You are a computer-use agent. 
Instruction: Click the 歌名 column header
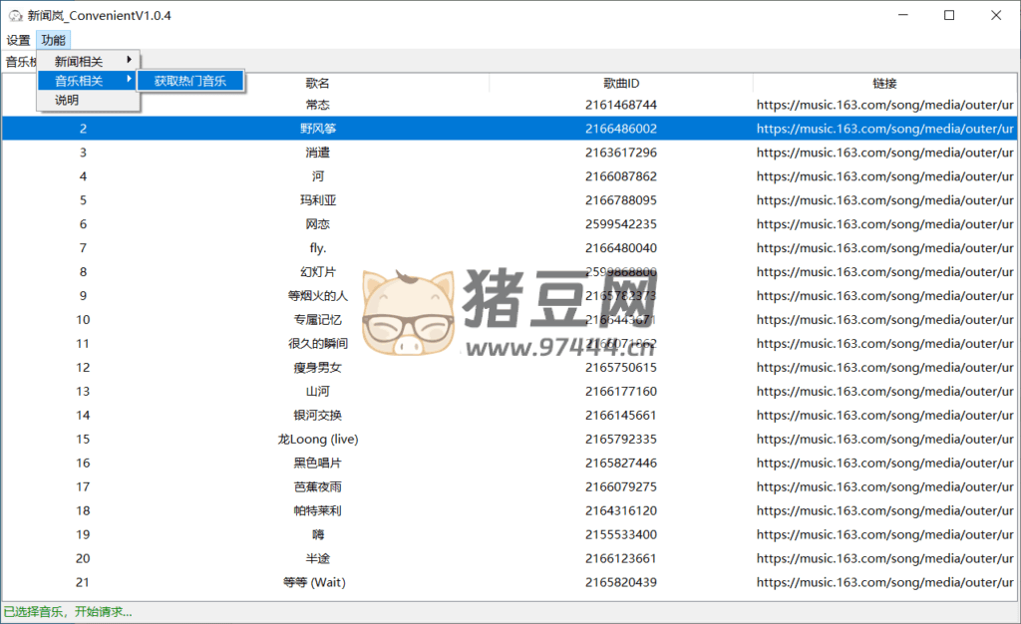point(317,83)
